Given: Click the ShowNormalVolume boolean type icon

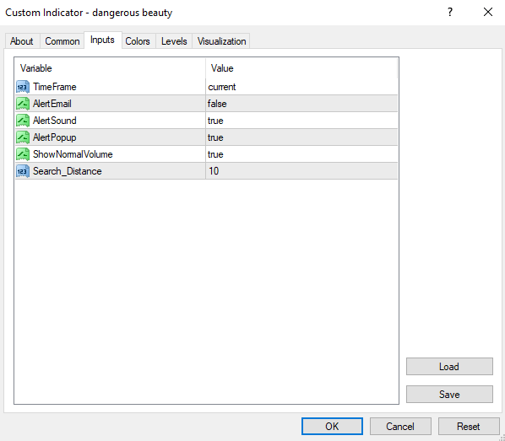Looking at the screenshot, I should pos(23,154).
